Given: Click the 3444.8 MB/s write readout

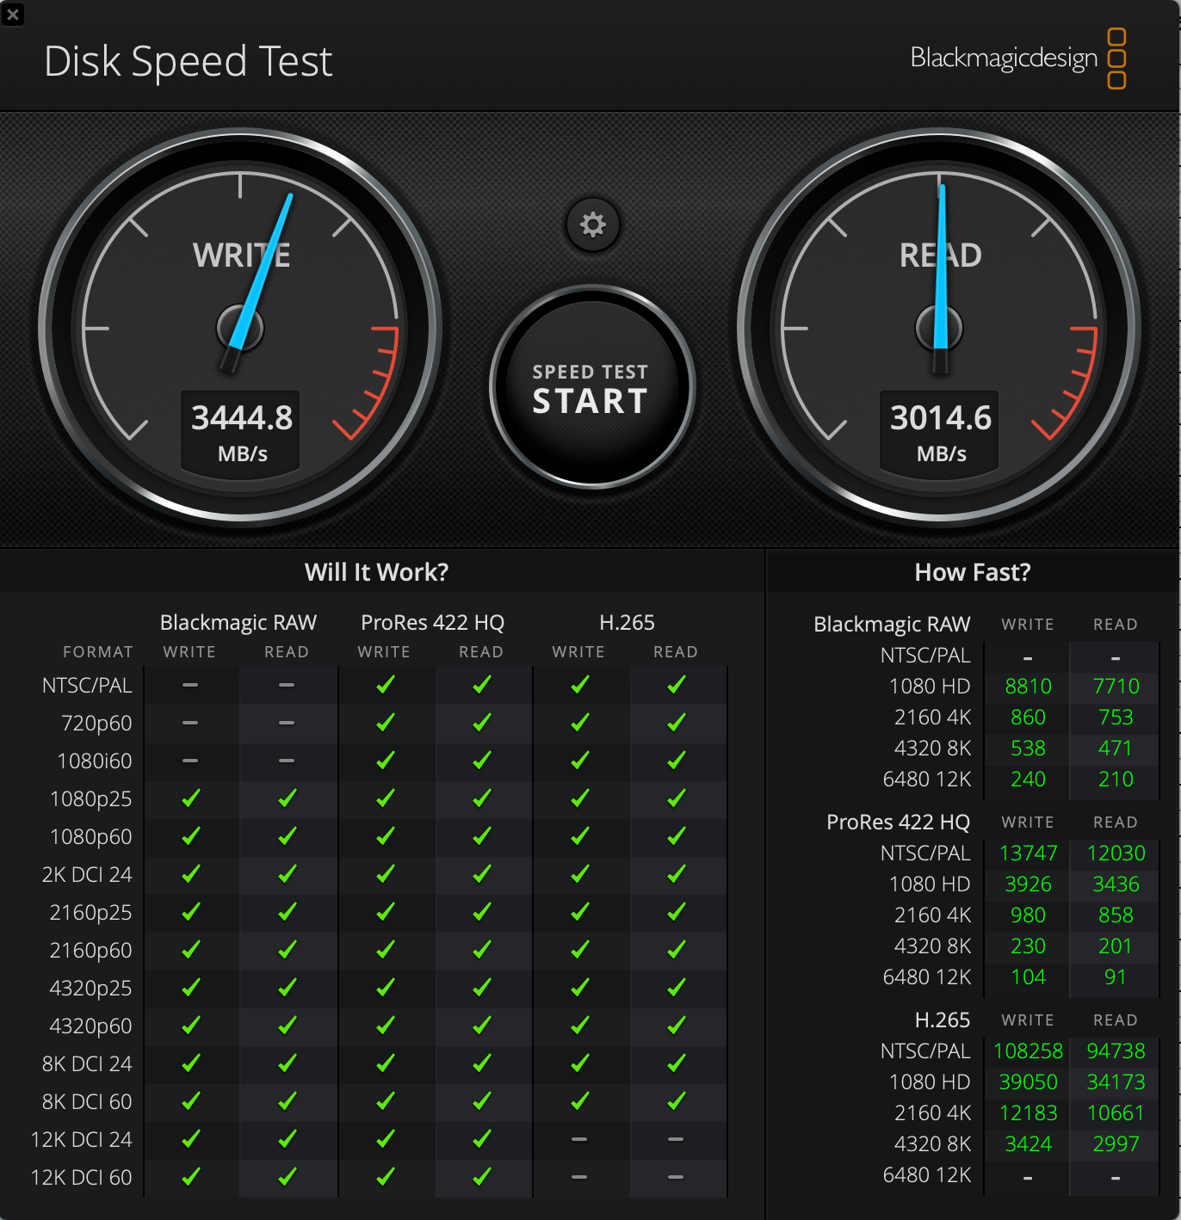Looking at the screenshot, I should [242, 419].
